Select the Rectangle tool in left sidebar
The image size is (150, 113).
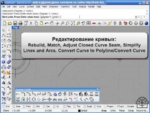(9, 46)
